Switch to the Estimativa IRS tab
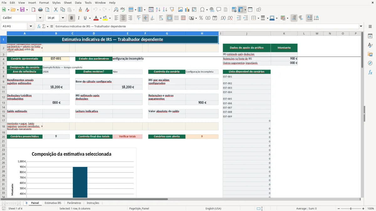Screen dimensions: 376x211 tap(53, 203)
